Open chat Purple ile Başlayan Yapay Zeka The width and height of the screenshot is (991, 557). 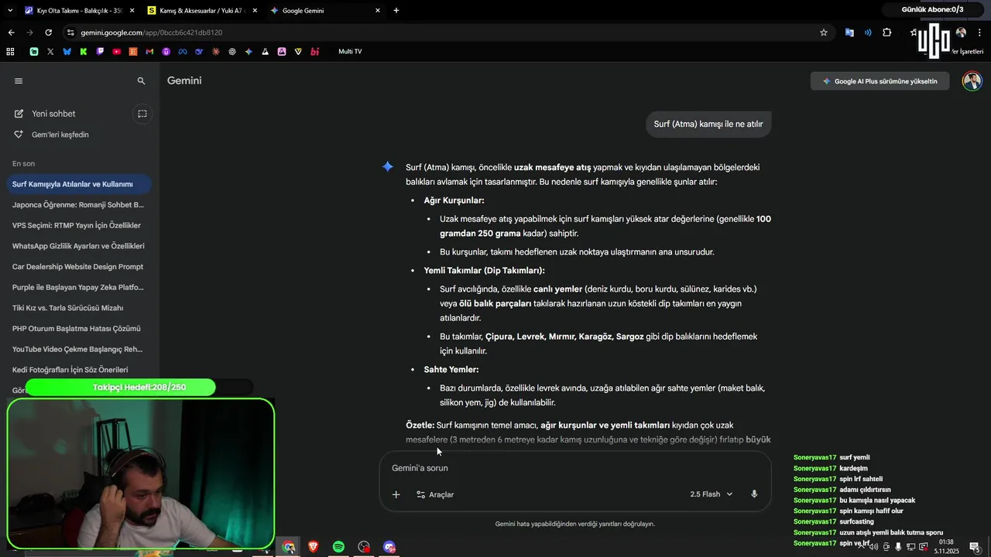(78, 287)
